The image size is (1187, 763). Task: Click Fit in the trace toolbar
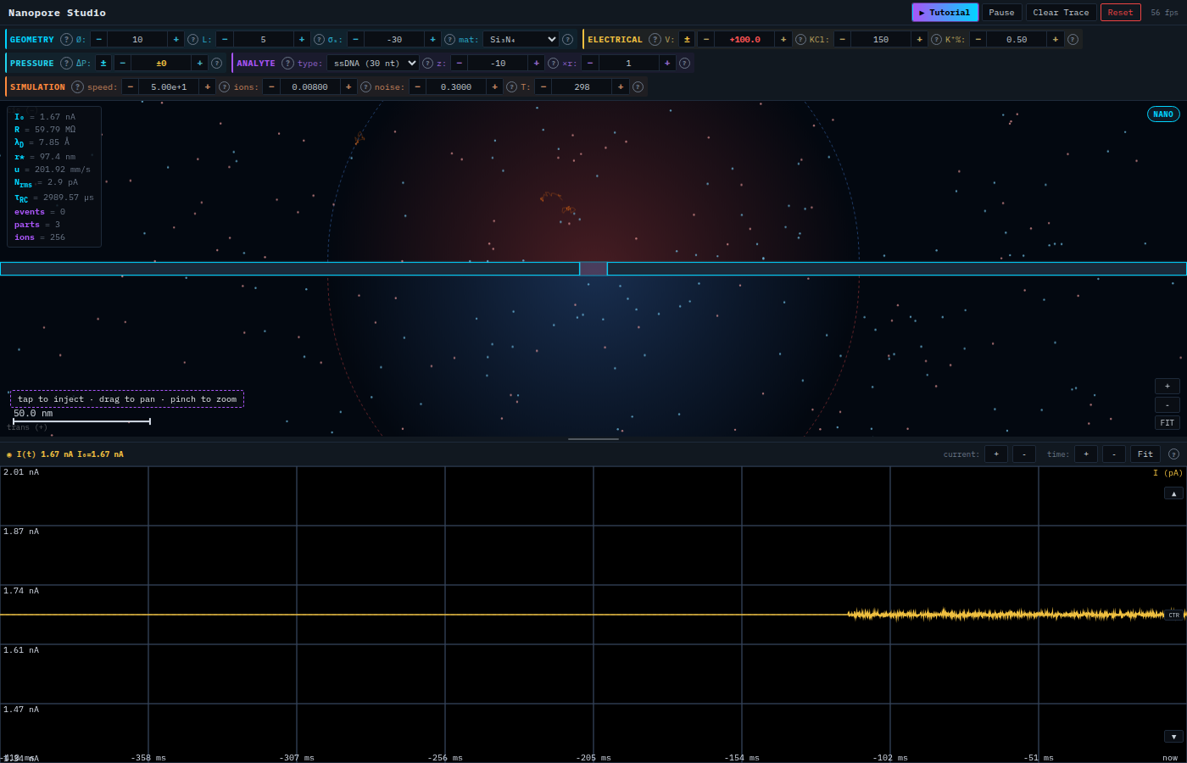pyautogui.click(x=1145, y=454)
